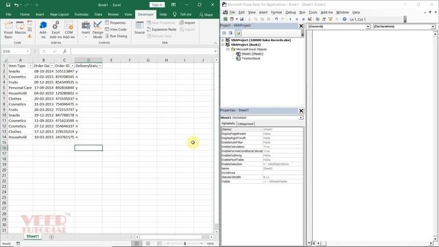Switch to Page Break Preview icon
The image size is (439, 247).
[x=159, y=244]
